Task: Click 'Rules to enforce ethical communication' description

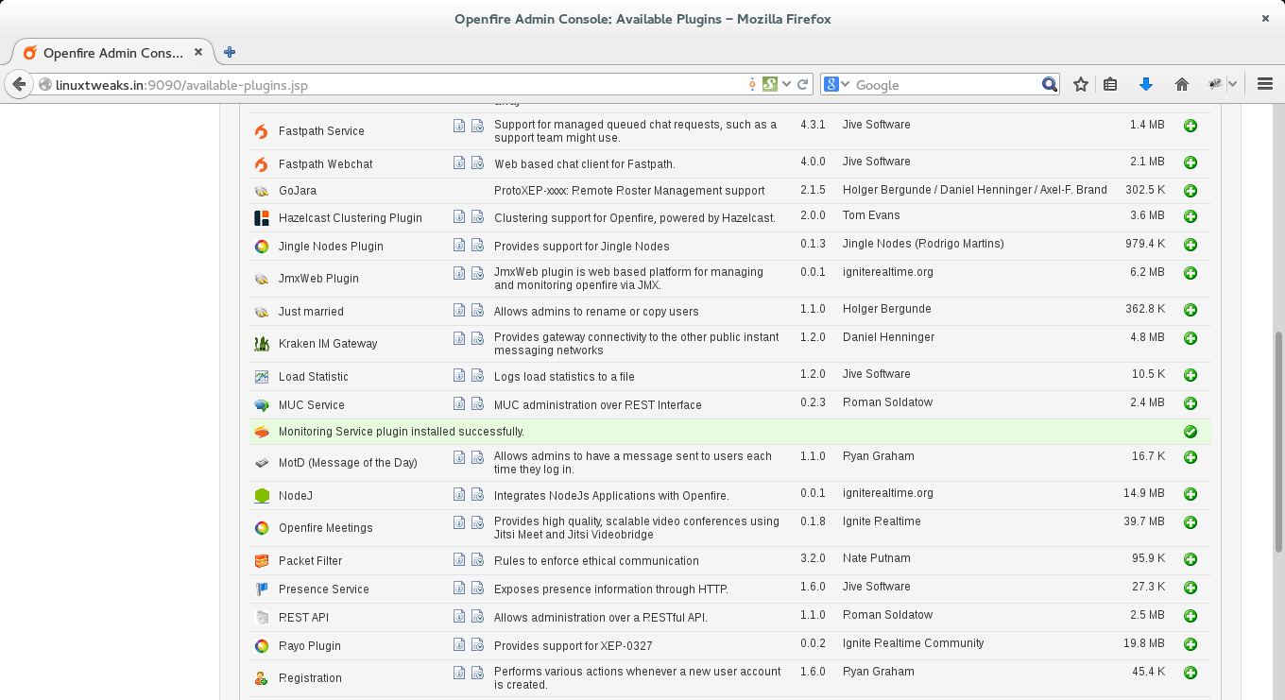Action: (596, 561)
